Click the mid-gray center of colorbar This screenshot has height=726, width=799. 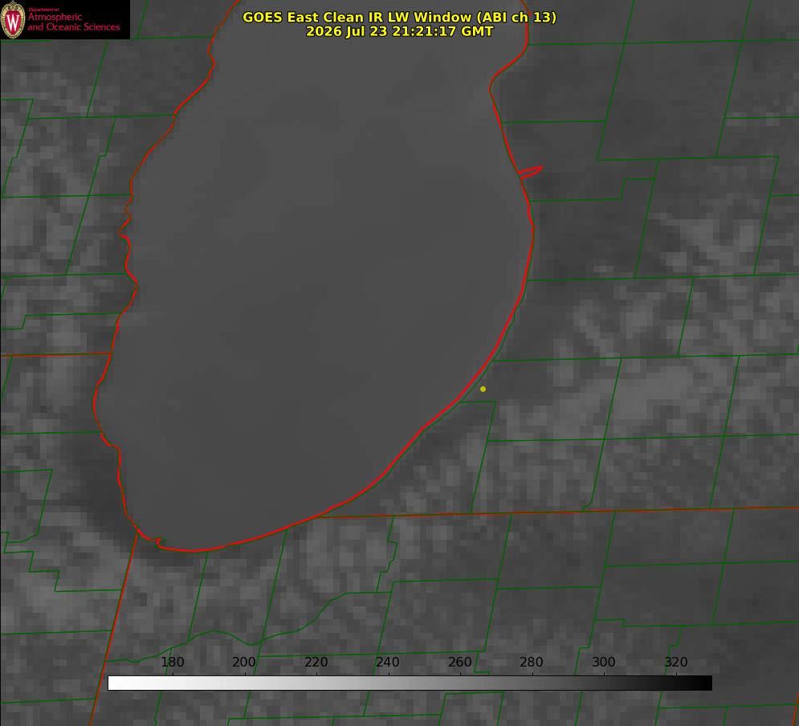click(410, 683)
